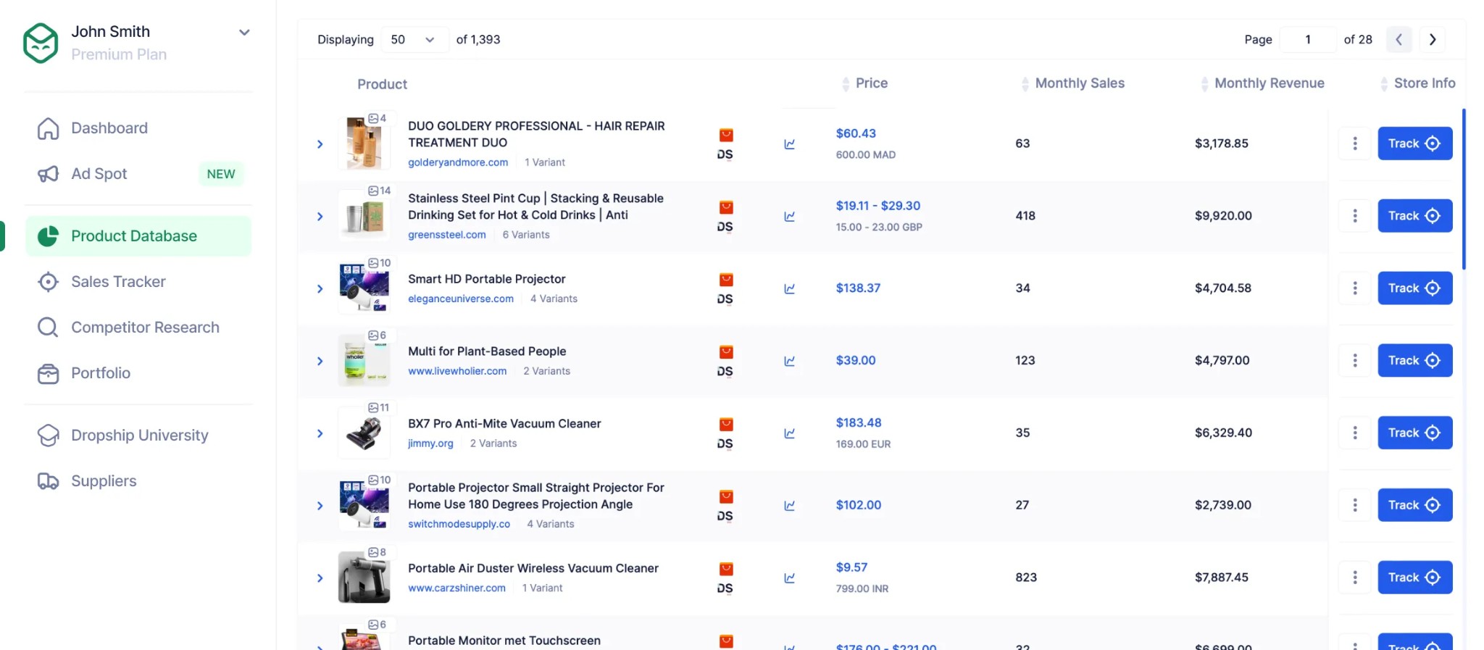Navigate to Competitor Research
This screenshot has width=1484, height=650.
(x=145, y=328)
